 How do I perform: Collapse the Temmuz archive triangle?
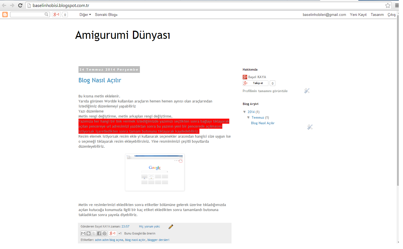248,118
